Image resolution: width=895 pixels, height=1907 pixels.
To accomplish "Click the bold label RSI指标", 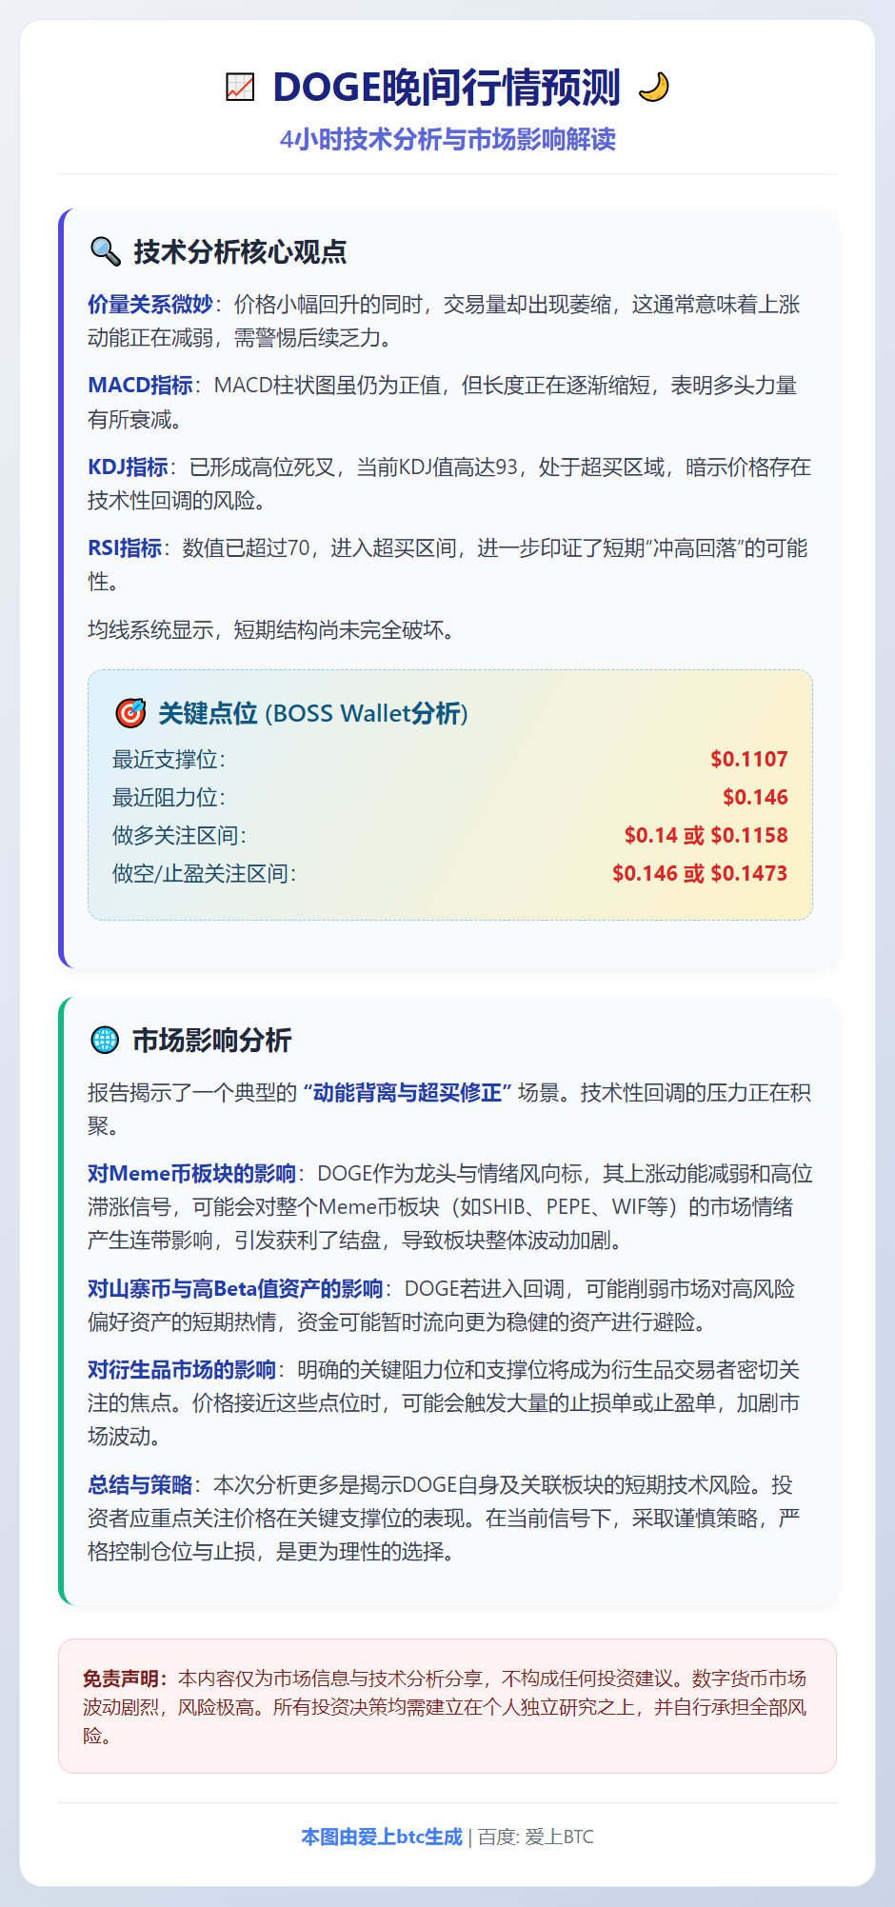I will pos(125,548).
